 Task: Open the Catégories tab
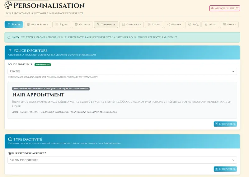pos(131,24)
